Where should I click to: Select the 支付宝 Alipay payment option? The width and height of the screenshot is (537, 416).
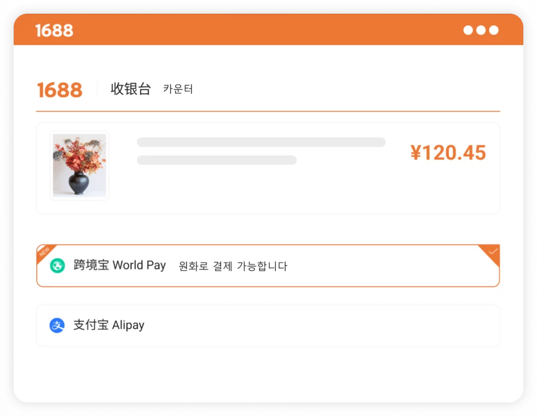268,326
